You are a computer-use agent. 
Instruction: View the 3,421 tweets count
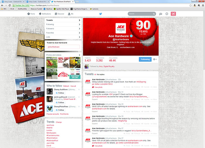click(x=88, y=59)
